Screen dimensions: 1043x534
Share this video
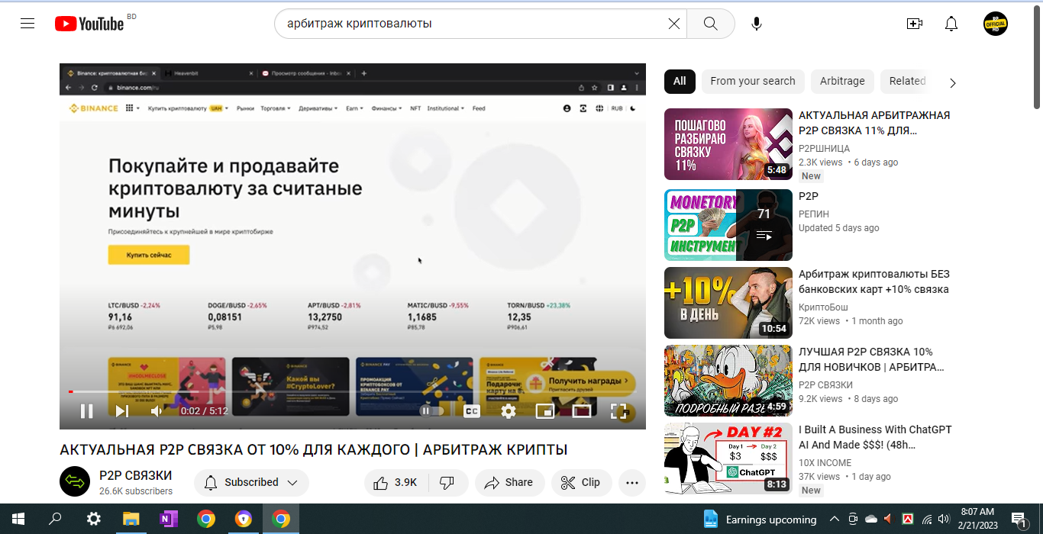tap(509, 482)
